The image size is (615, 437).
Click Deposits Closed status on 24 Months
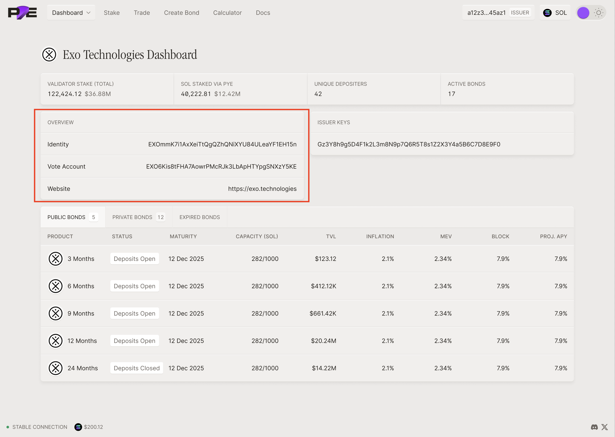pyautogui.click(x=137, y=368)
